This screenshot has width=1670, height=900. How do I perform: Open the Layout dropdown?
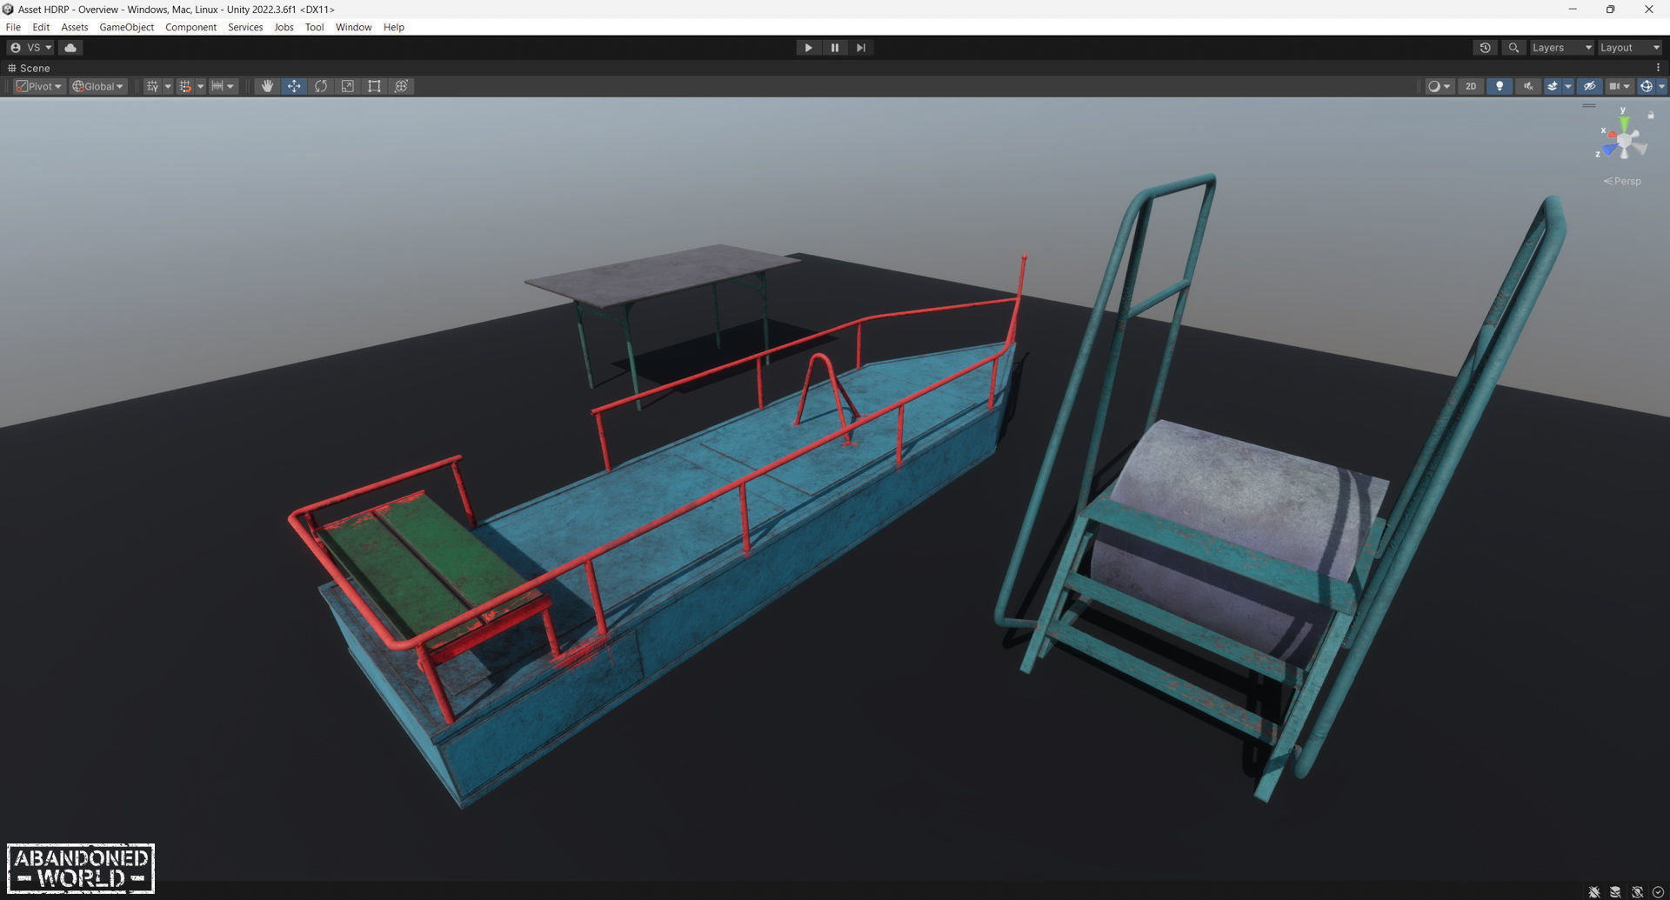pos(1630,48)
